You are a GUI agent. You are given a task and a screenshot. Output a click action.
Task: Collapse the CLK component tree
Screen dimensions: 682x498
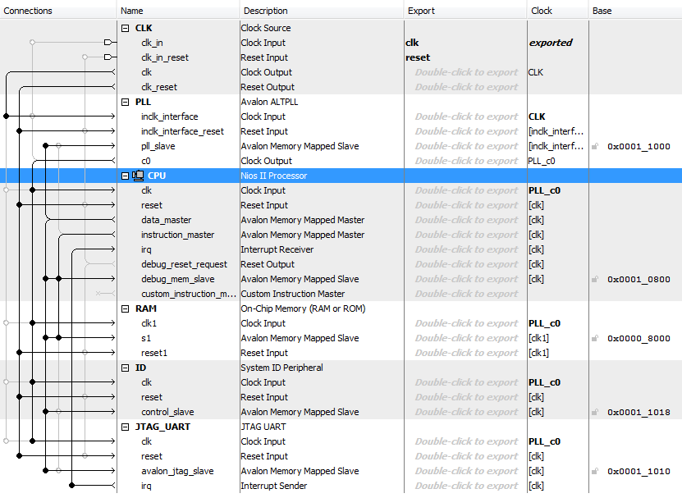[x=125, y=28]
